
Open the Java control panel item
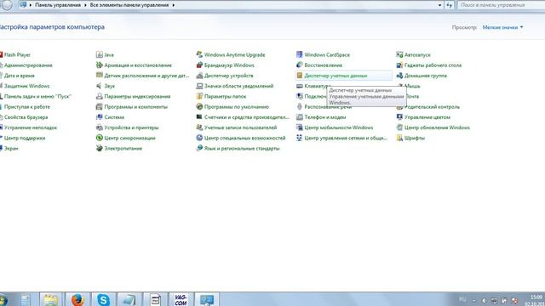pyautogui.click(x=105, y=54)
